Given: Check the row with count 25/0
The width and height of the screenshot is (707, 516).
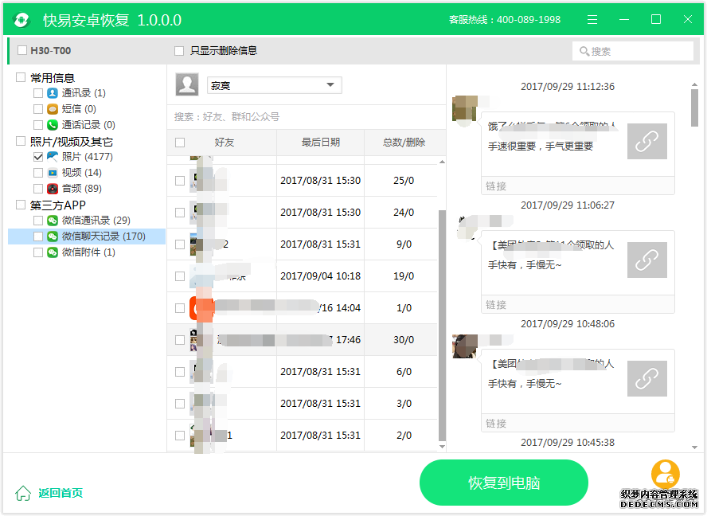Looking at the screenshot, I should pos(180,181).
